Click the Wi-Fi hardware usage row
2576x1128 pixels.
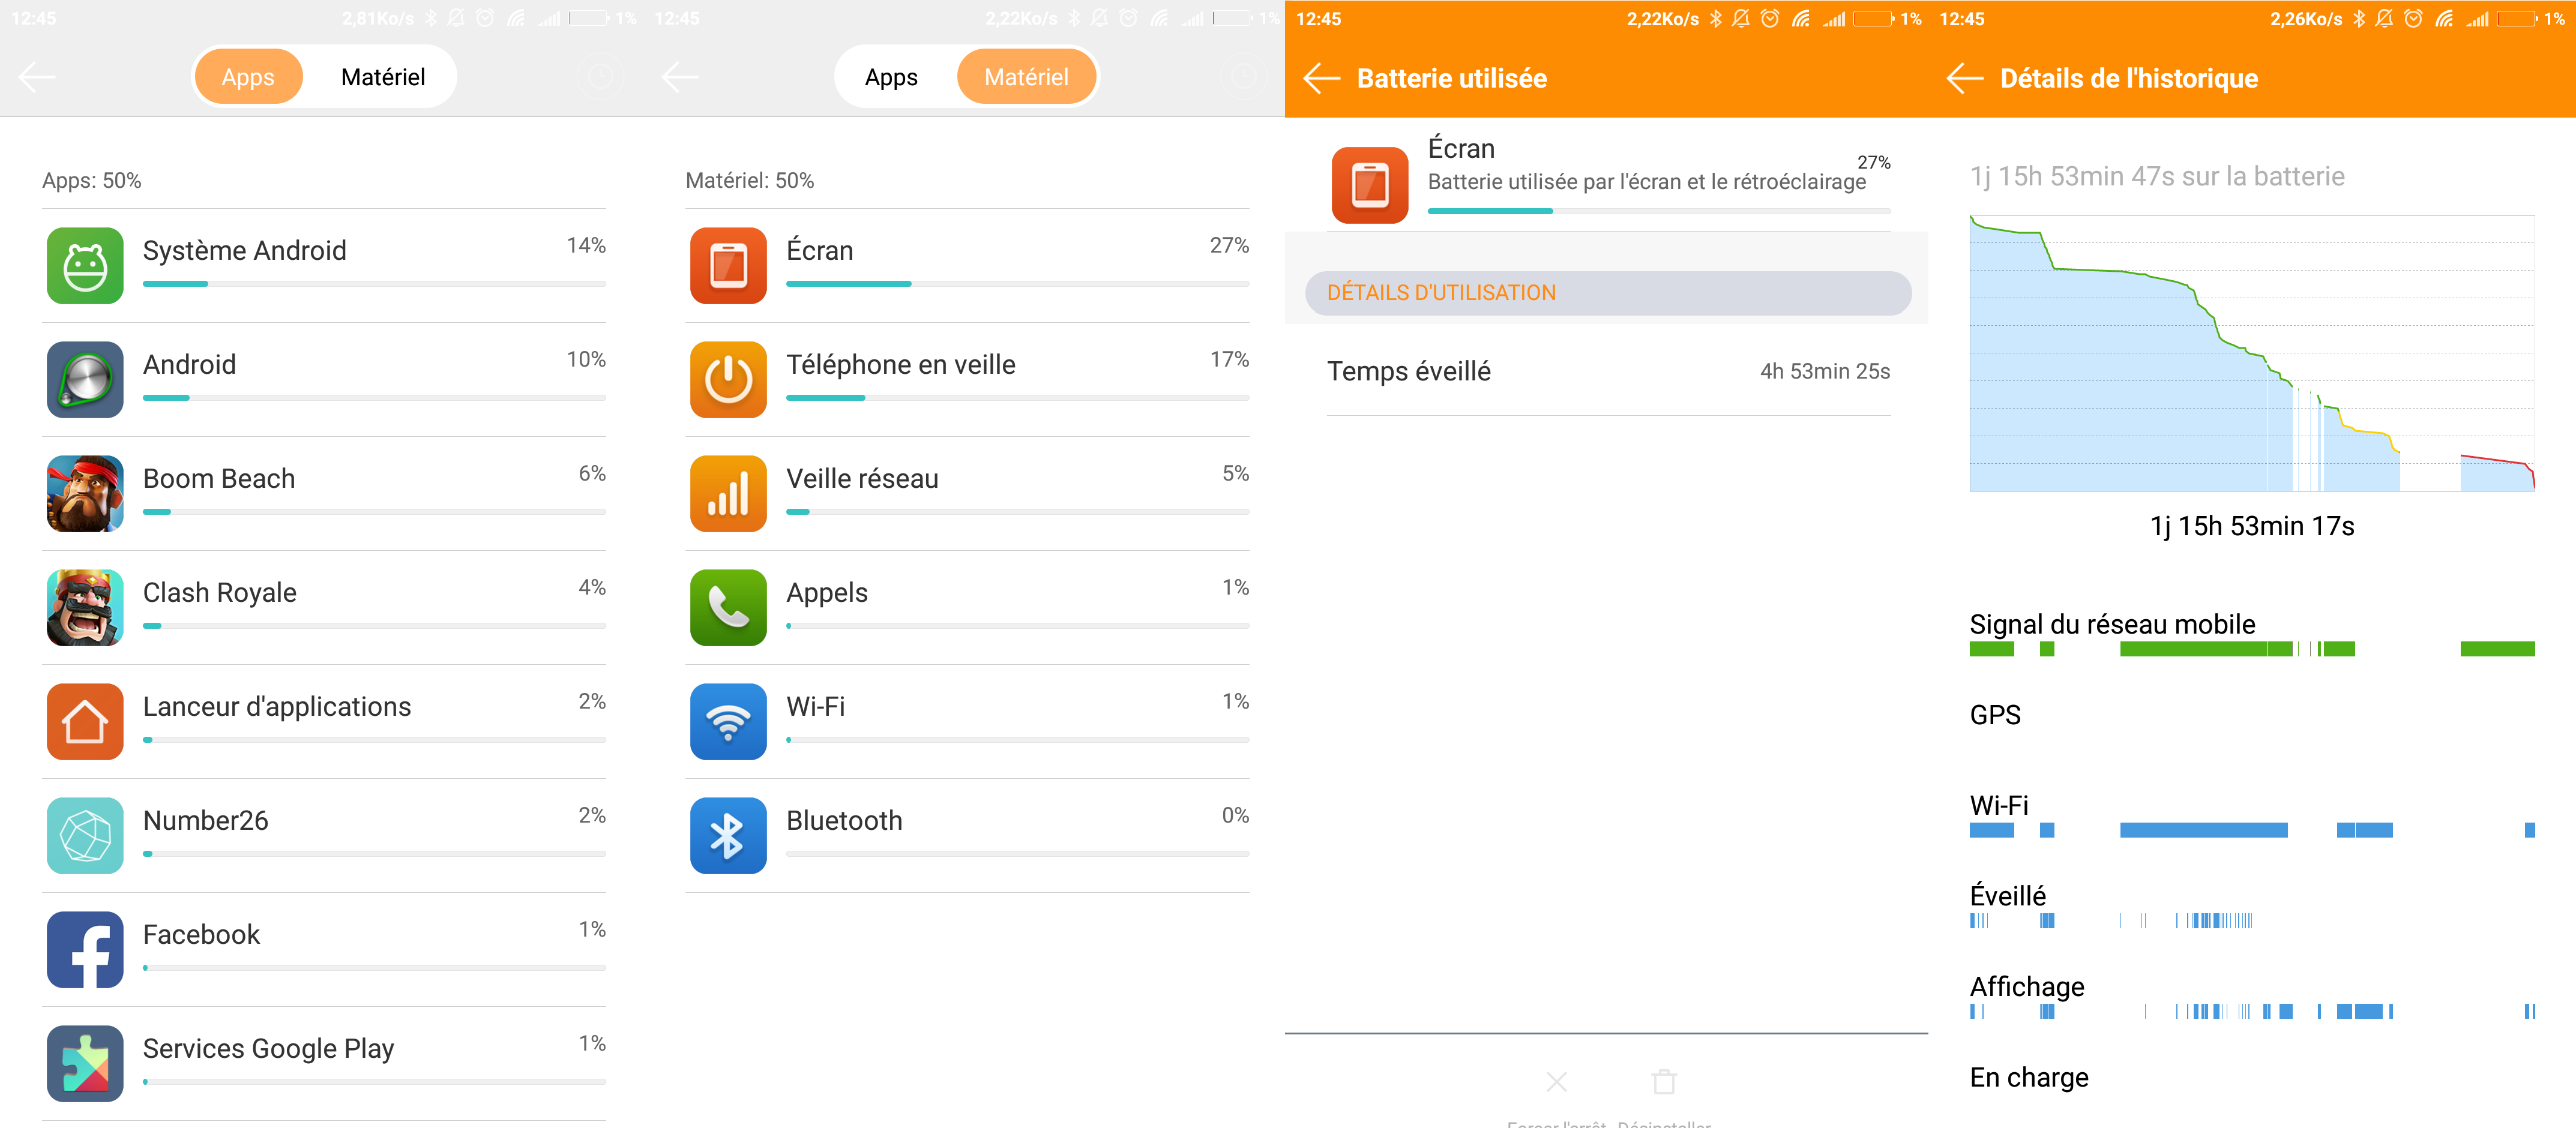tap(967, 722)
